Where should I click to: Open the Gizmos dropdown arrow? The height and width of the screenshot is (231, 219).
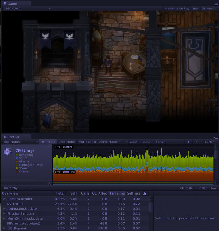pyautogui.click(x=215, y=8)
